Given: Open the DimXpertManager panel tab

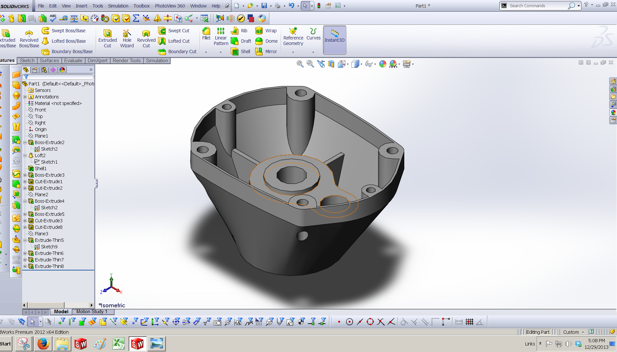Looking at the screenshot, I should click(x=53, y=70).
